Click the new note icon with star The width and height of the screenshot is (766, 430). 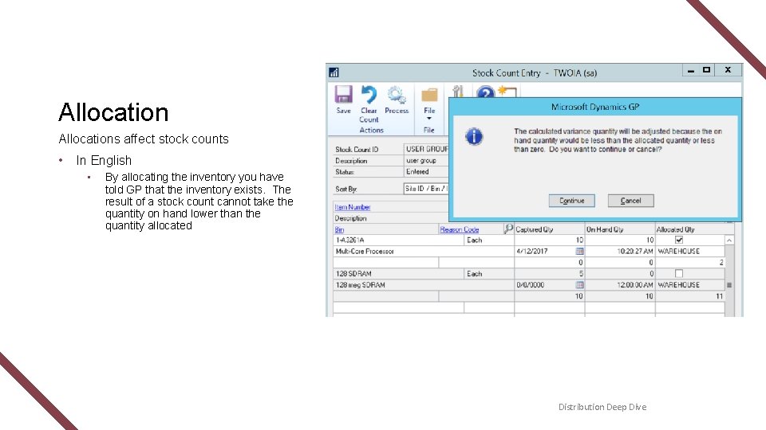click(507, 92)
